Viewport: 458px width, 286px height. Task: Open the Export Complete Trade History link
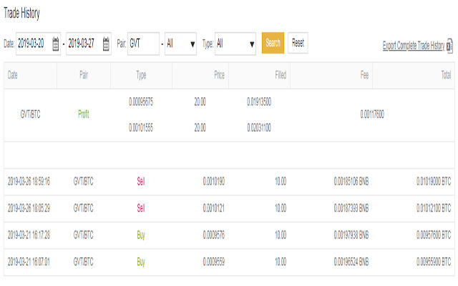(x=414, y=46)
